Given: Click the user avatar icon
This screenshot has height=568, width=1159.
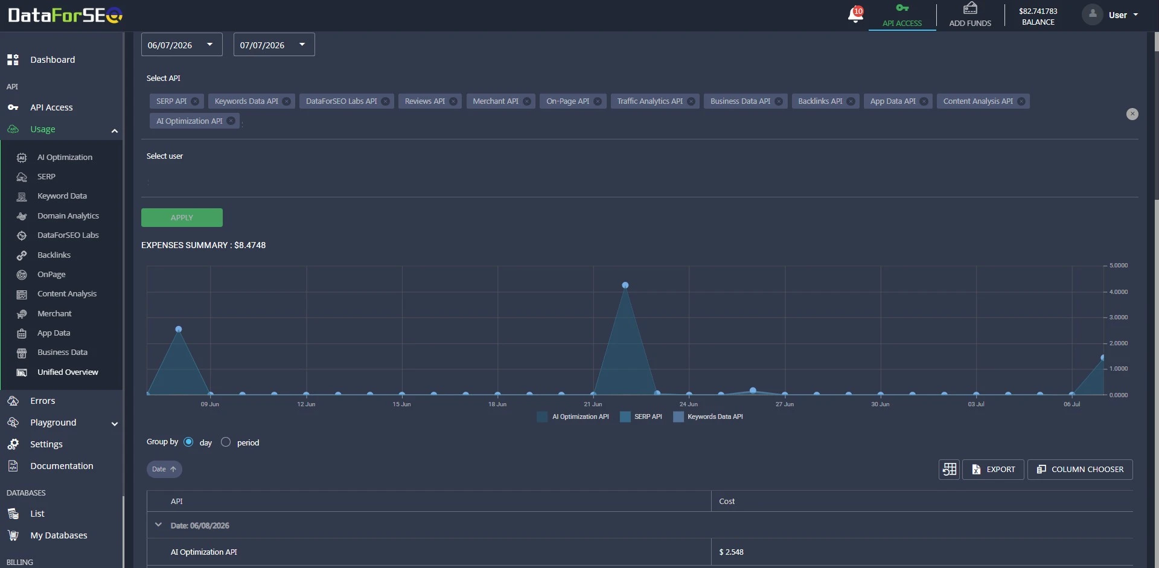Looking at the screenshot, I should pyautogui.click(x=1092, y=14).
